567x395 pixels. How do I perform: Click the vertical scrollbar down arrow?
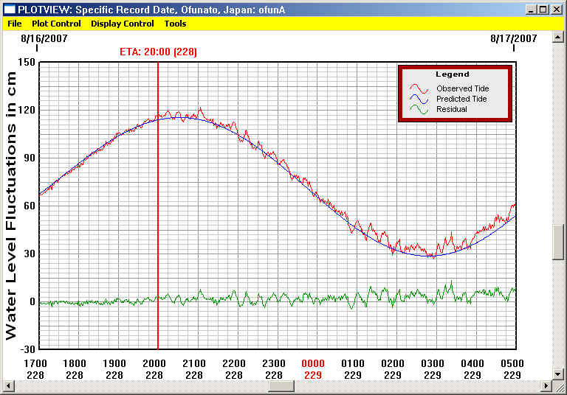click(x=557, y=374)
